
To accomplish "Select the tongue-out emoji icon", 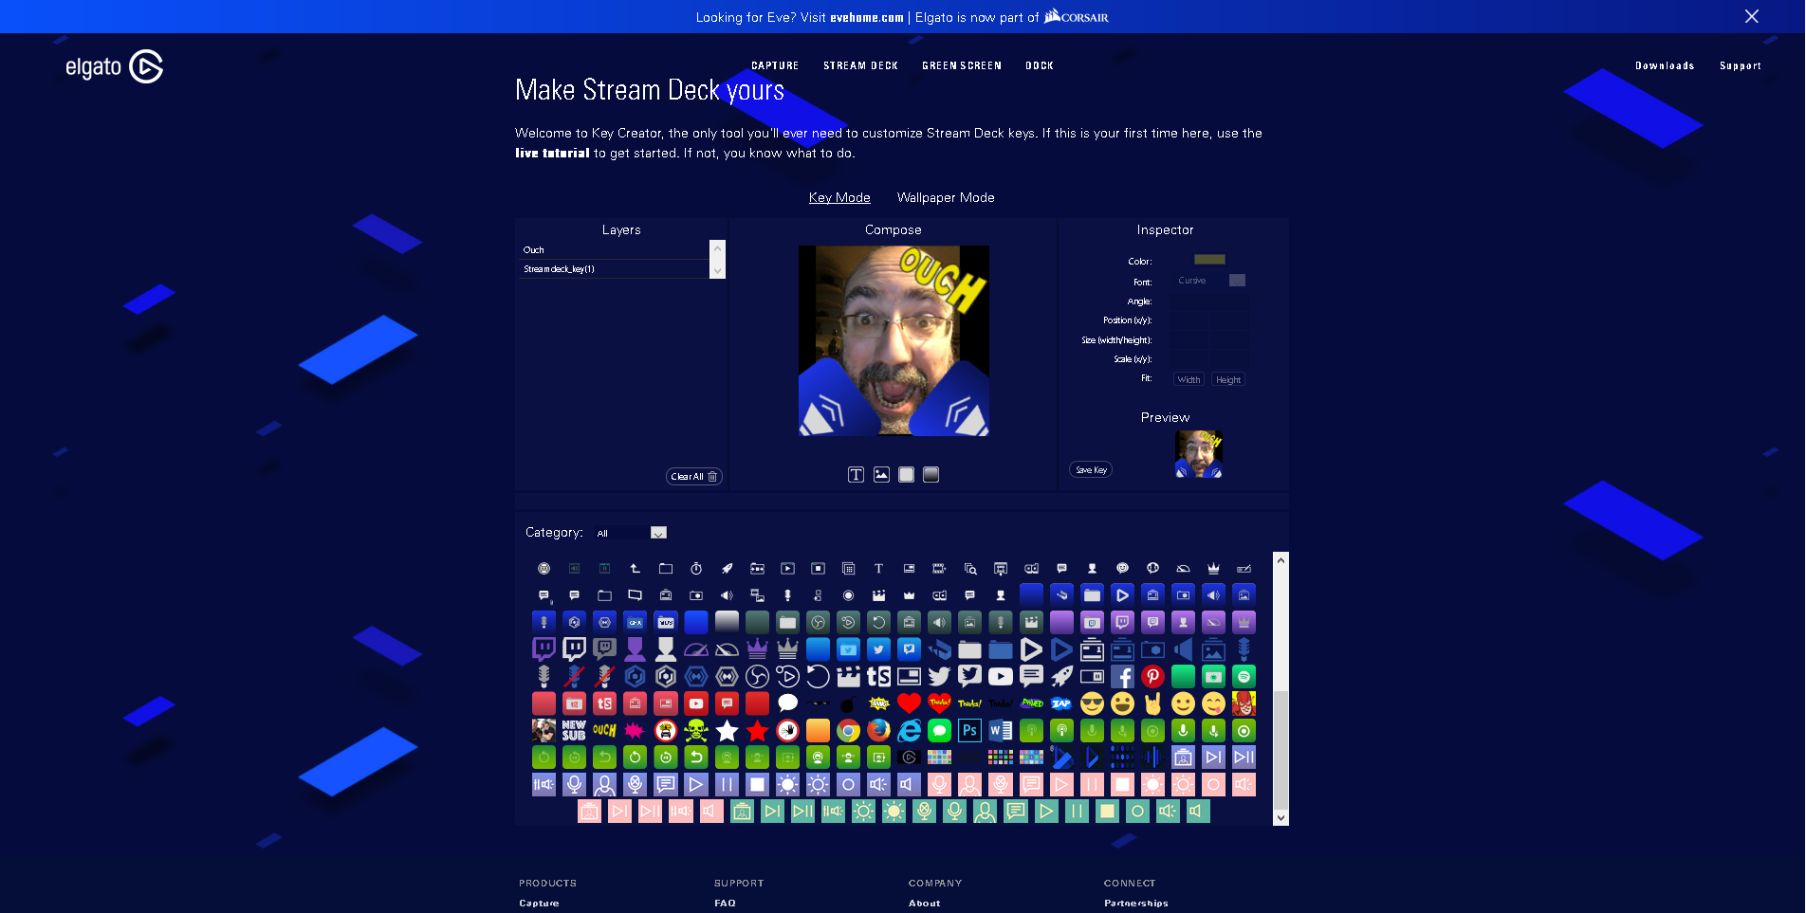I will pos(1213,703).
